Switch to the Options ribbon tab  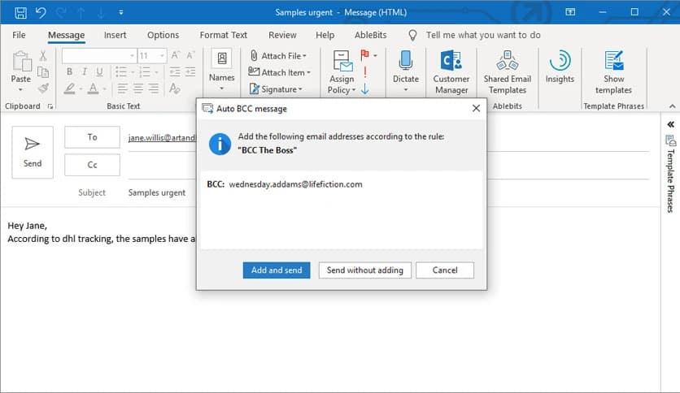[163, 35]
